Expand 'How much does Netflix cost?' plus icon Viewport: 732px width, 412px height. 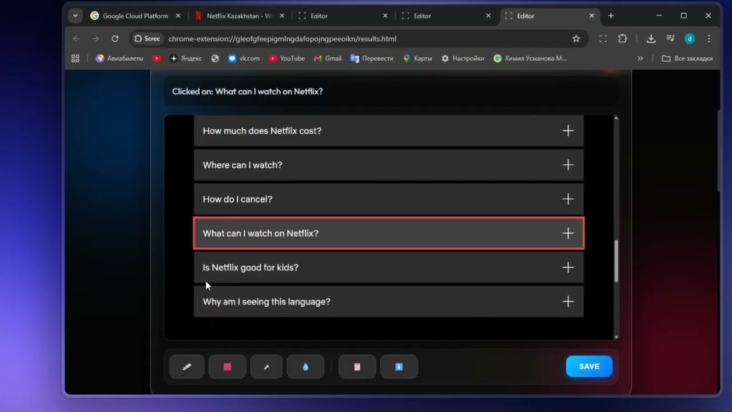tap(568, 131)
